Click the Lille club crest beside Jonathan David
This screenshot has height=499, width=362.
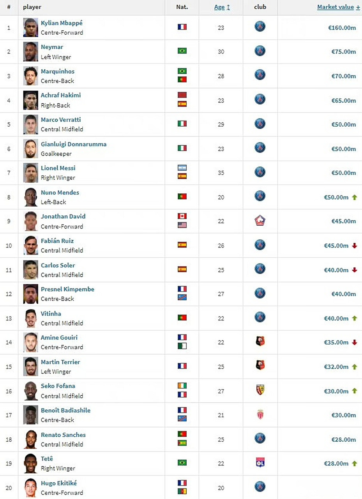point(260,221)
